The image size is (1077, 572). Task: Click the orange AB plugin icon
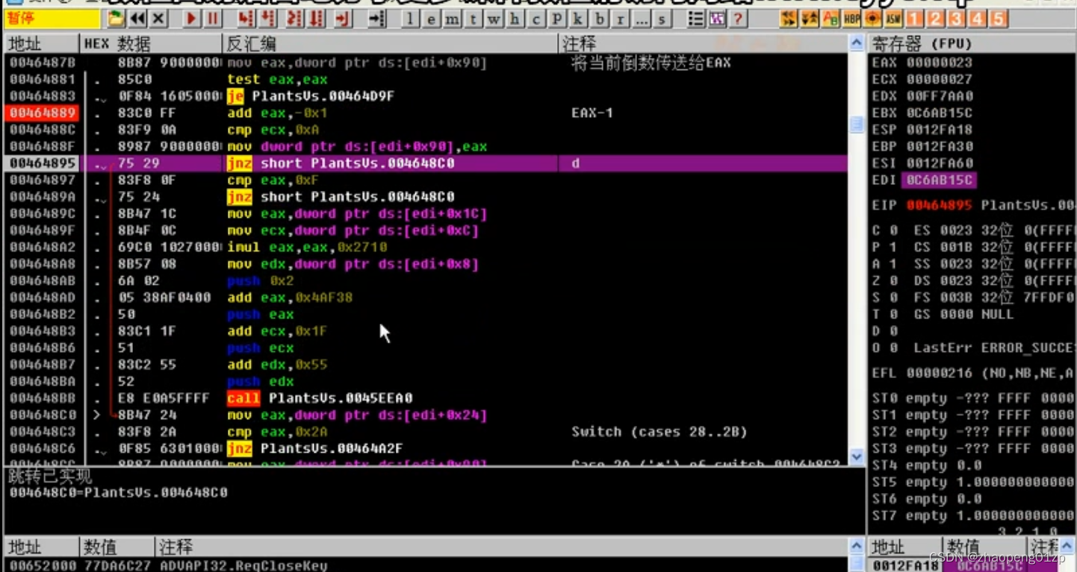(830, 19)
